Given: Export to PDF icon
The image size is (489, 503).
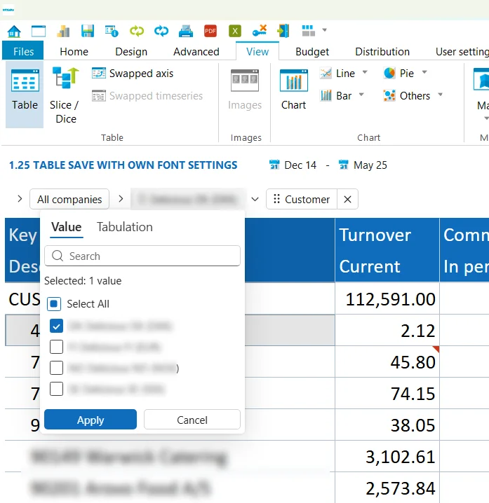Looking at the screenshot, I should 210,32.
